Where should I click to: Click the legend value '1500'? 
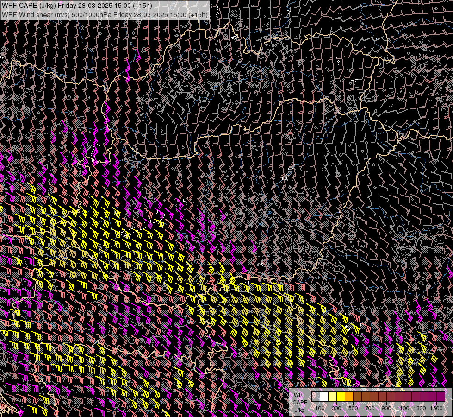[x=436, y=408]
